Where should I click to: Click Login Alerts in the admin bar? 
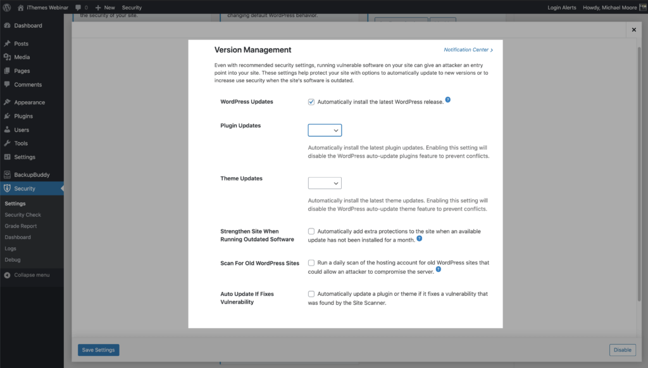(x=562, y=8)
